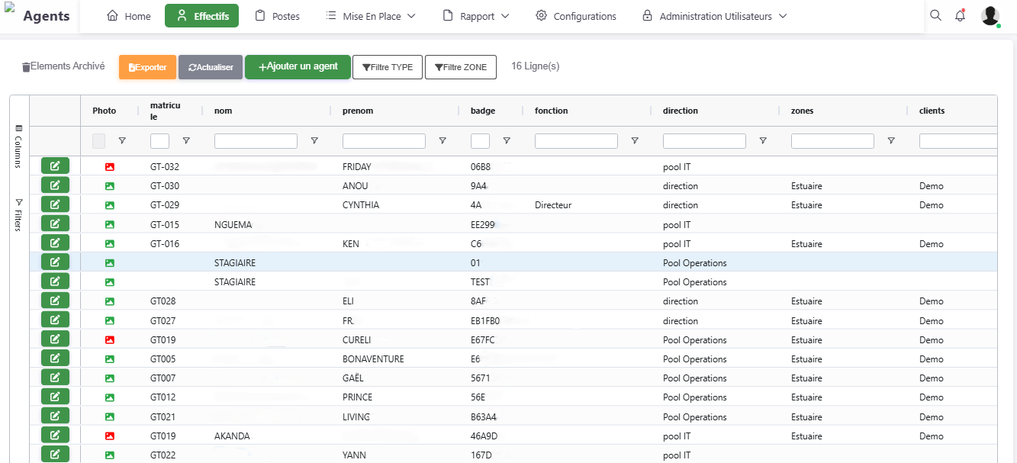The width and height of the screenshot is (1017, 463).
Task: Toggle the Columns side panel
Action: (19, 146)
